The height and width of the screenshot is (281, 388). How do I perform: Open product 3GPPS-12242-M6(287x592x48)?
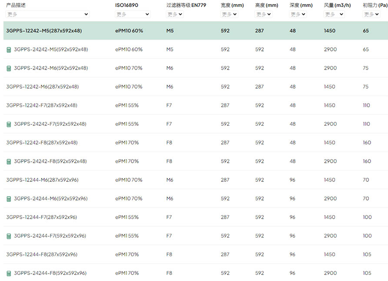click(43, 87)
